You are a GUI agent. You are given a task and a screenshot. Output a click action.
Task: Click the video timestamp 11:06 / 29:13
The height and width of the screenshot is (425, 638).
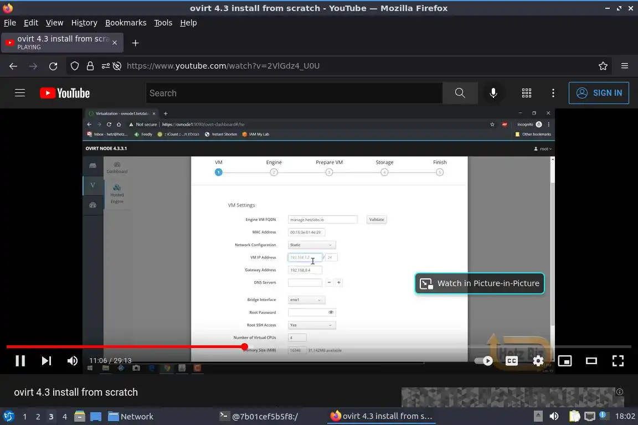pyautogui.click(x=110, y=361)
